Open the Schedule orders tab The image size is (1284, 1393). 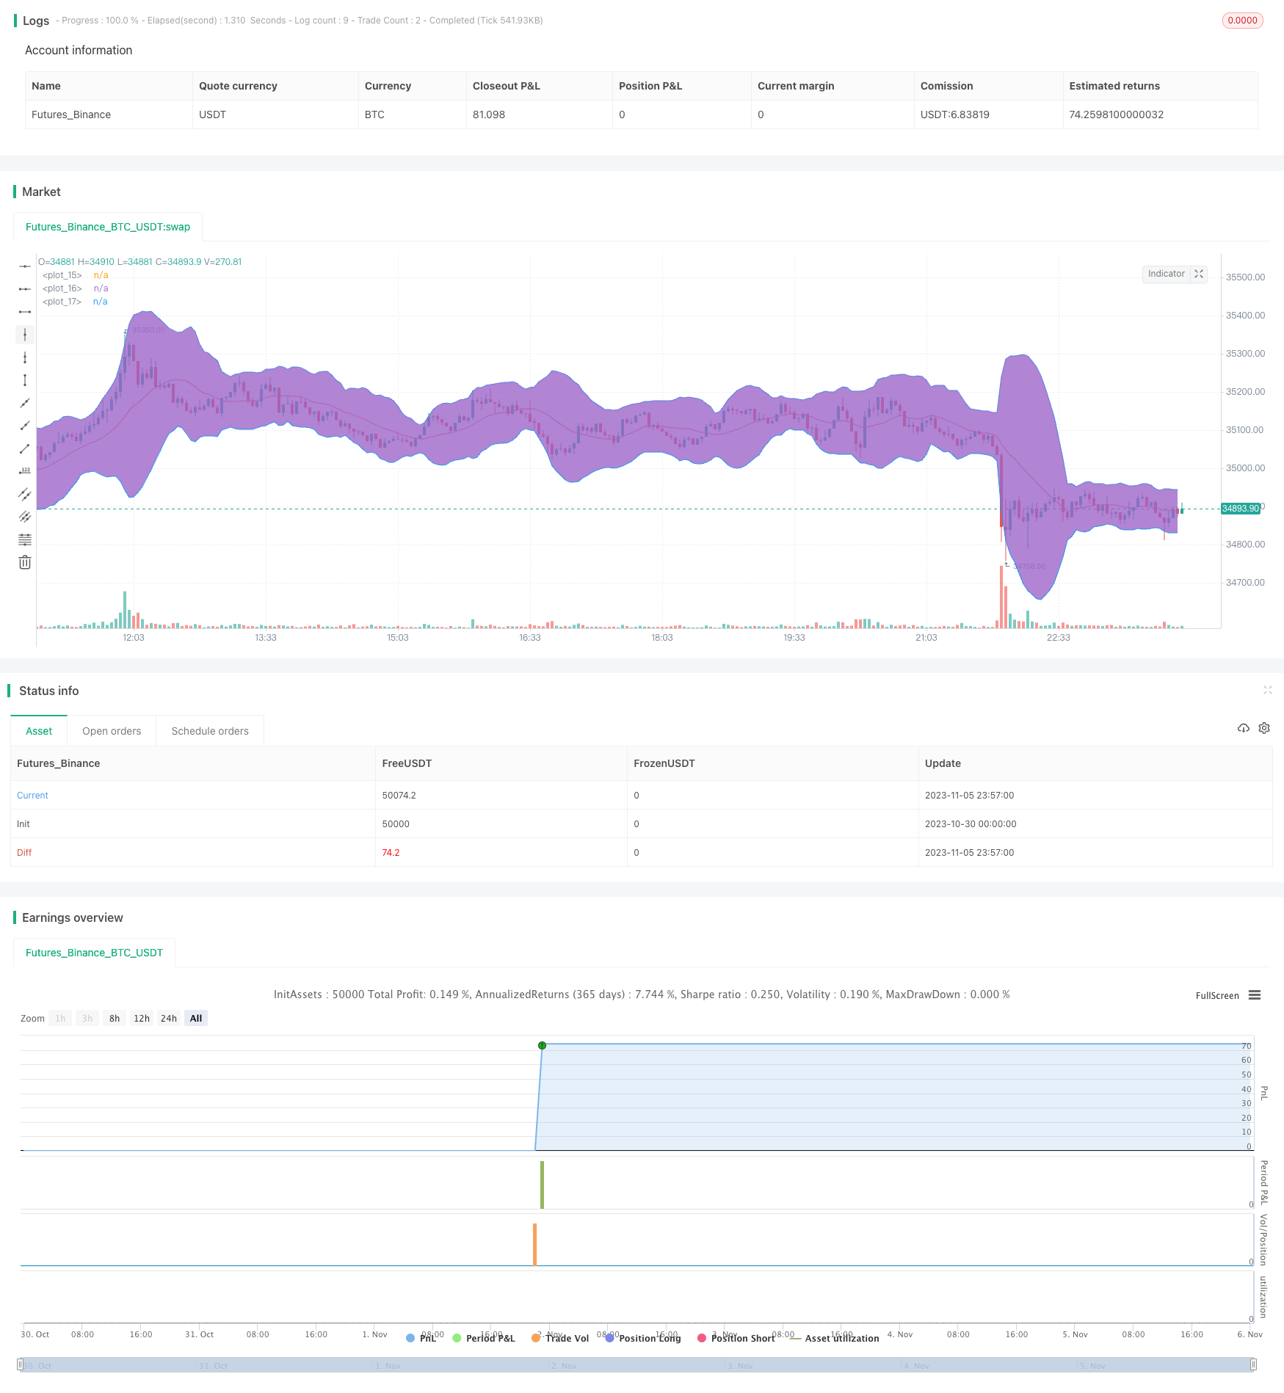tap(210, 731)
